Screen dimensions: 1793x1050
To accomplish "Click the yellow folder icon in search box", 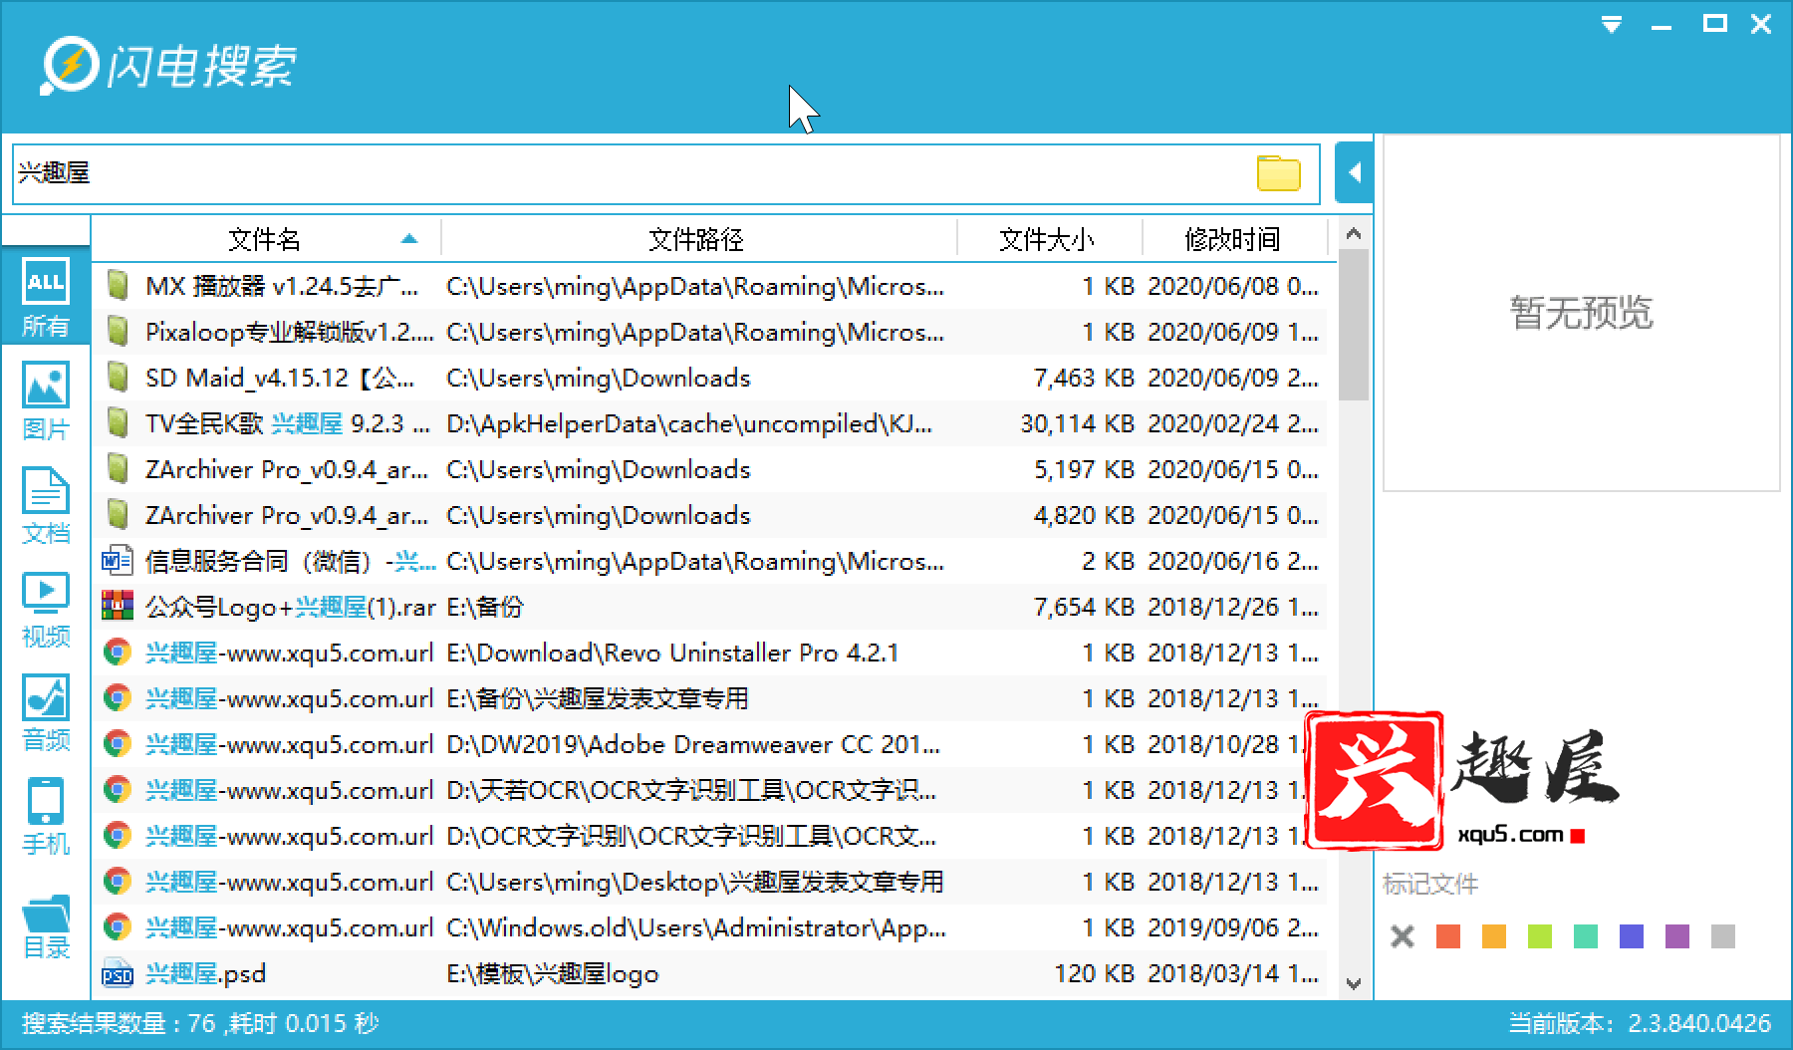I will tap(1278, 173).
